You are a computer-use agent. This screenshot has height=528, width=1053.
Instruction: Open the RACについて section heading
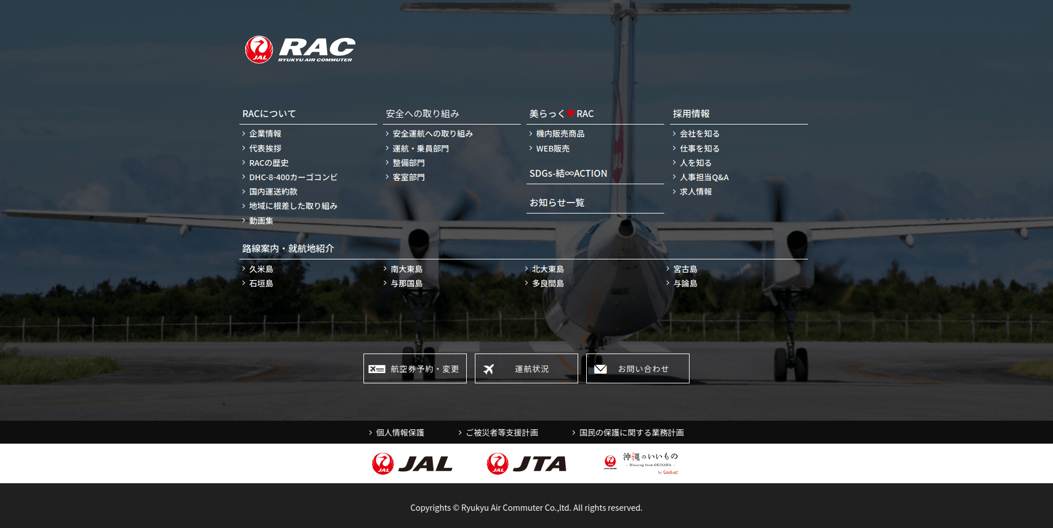coord(269,114)
